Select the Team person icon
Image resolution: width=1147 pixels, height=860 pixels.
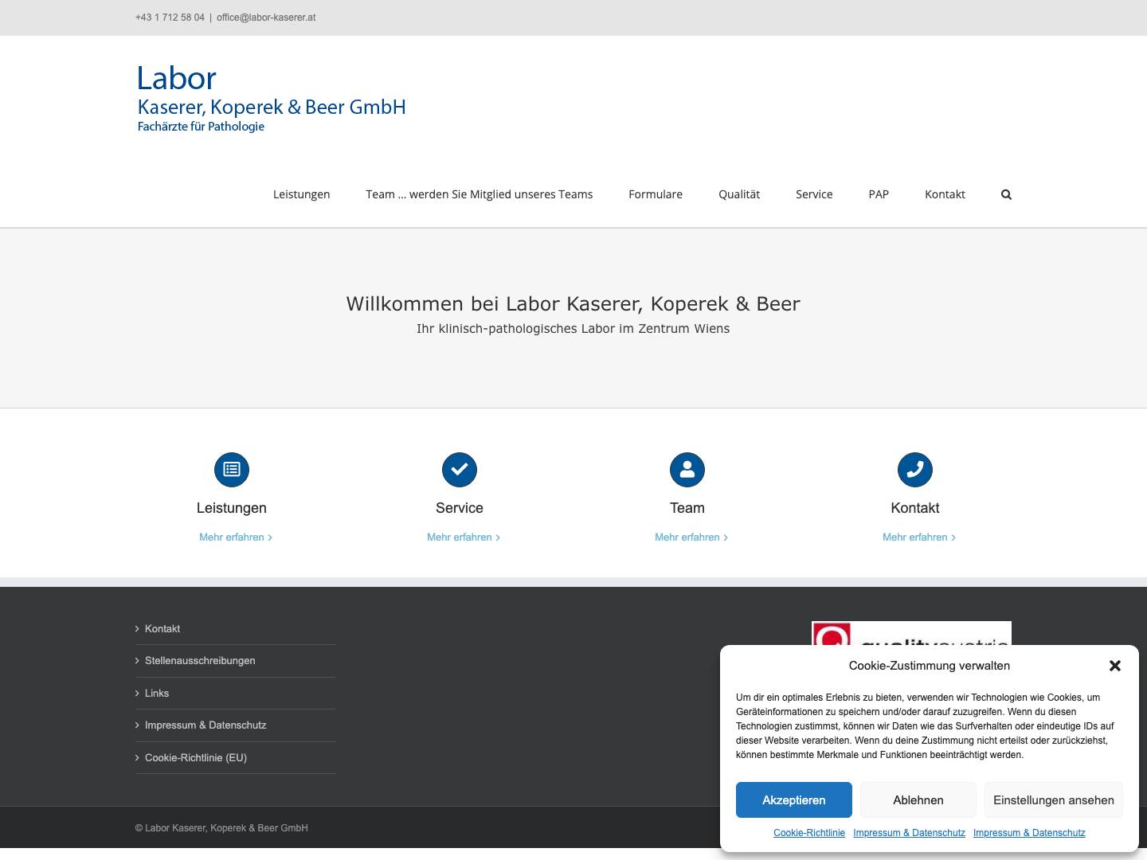pos(687,470)
